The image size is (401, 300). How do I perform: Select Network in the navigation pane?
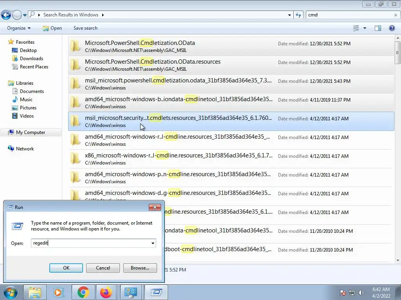pyautogui.click(x=25, y=149)
